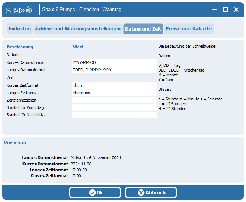This screenshot has height=202, width=246.
Task: Click preview value '2024-11-06'
Action: pos(81,164)
